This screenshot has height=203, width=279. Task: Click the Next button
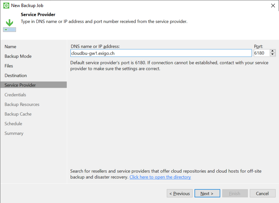(207, 193)
